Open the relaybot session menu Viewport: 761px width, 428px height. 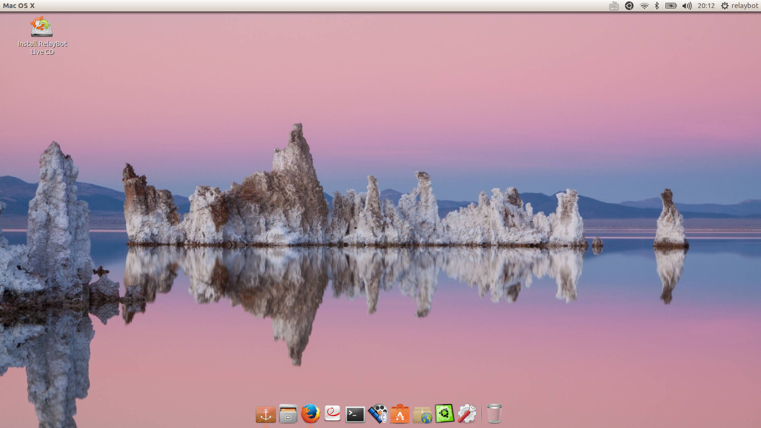pos(740,6)
